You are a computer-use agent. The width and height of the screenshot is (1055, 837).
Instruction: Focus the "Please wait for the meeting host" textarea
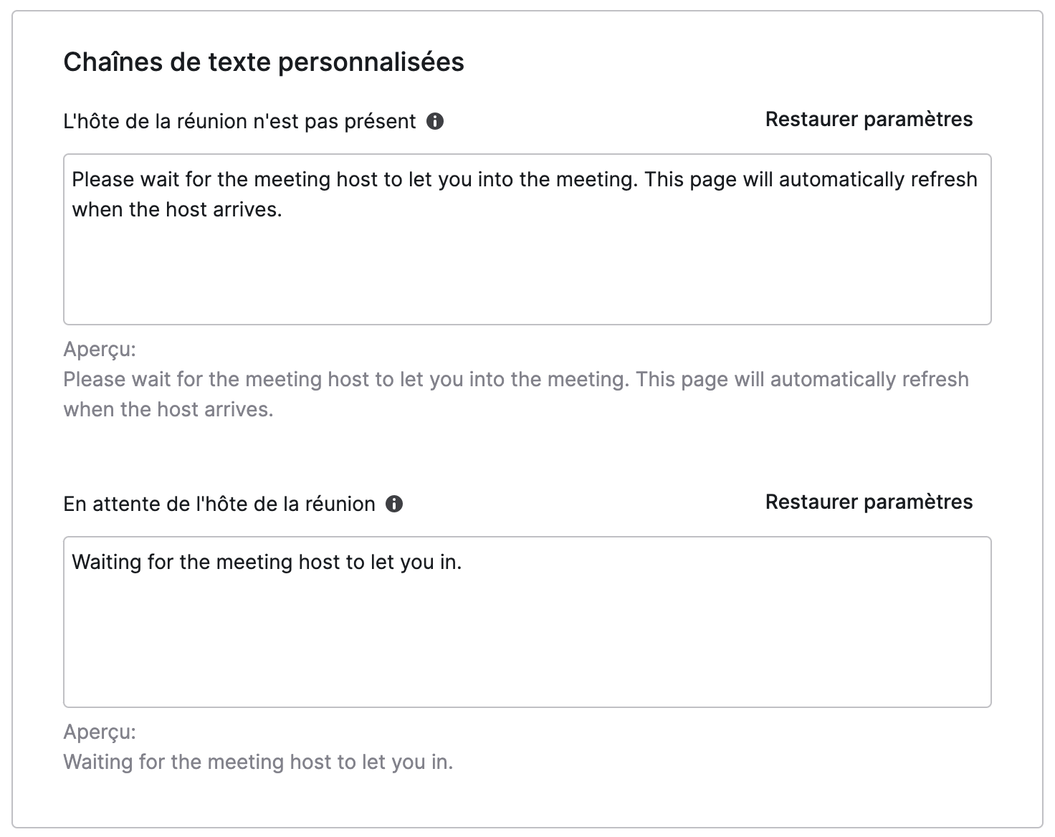click(x=527, y=239)
